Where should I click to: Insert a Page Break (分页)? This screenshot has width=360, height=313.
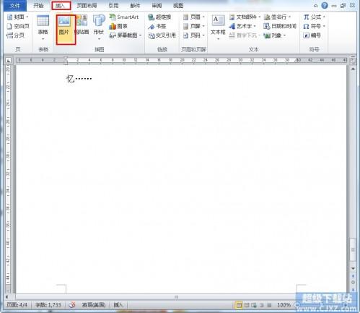(15, 35)
